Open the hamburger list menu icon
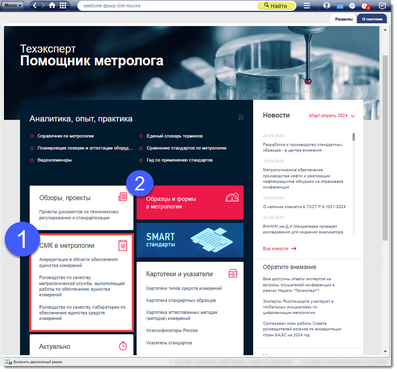The height and width of the screenshot is (372, 397). [x=307, y=5]
